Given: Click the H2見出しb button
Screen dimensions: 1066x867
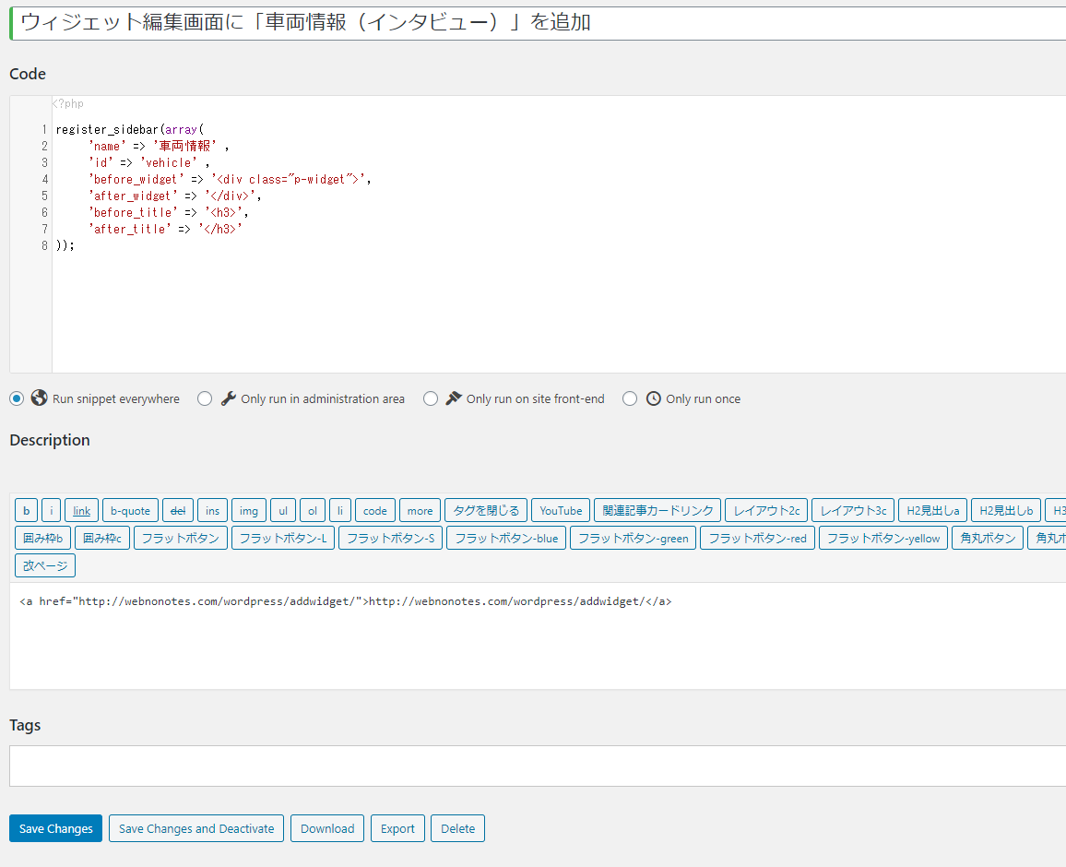Looking at the screenshot, I should tap(1006, 510).
